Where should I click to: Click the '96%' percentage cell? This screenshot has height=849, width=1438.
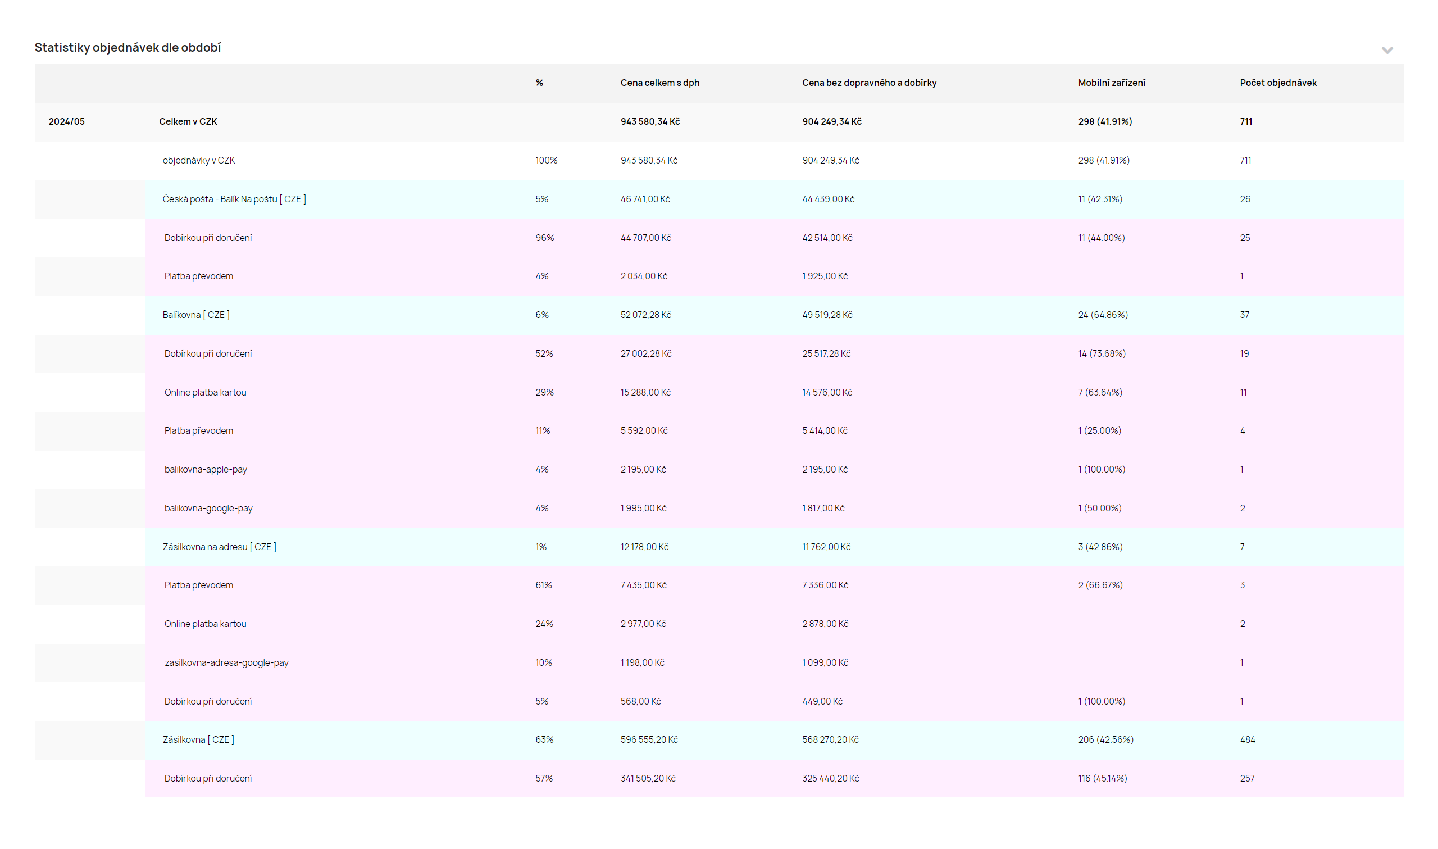point(544,238)
